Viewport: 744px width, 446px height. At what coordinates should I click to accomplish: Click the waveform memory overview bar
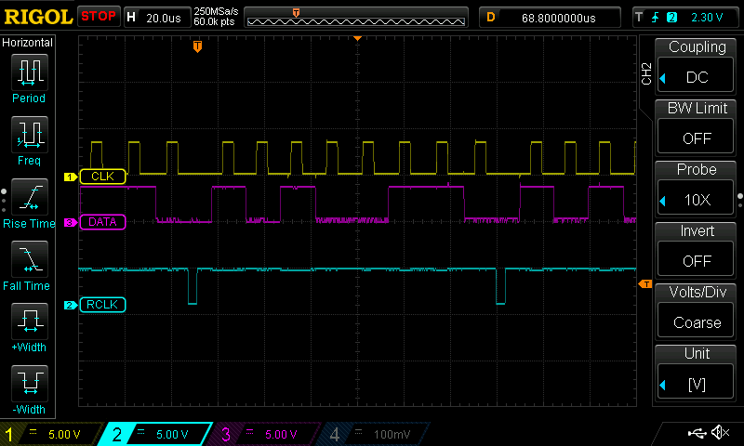(356, 18)
